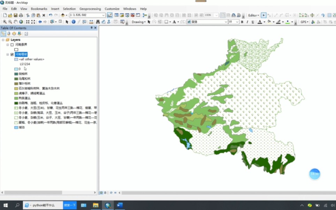The height and width of the screenshot is (210, 336).
Task: Switch to Layout View at map bottom
Action: pyautogui.click(x=105, y=193)
